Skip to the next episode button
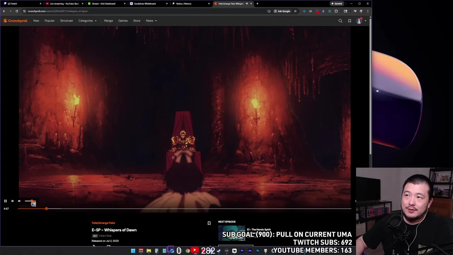 12,201
